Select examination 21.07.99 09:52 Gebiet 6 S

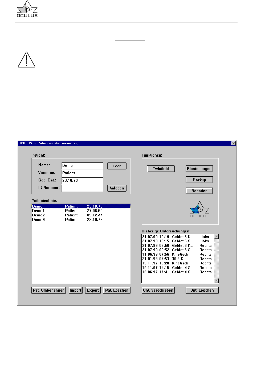(178, 250)
